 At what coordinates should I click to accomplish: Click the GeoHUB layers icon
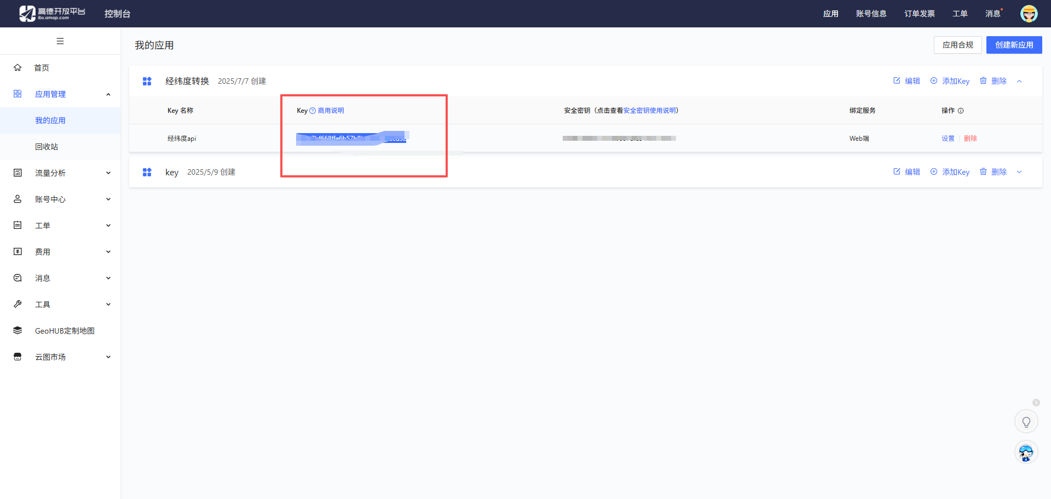tap(18, 330)
